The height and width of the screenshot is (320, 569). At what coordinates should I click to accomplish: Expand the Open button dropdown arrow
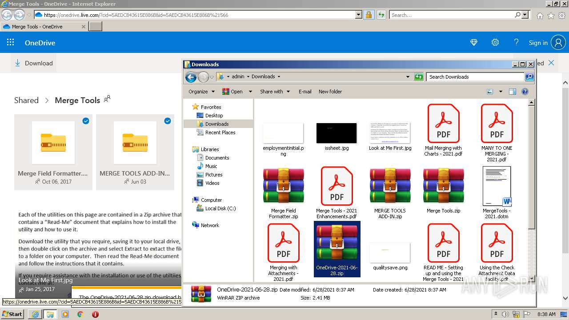pos(250,92)
